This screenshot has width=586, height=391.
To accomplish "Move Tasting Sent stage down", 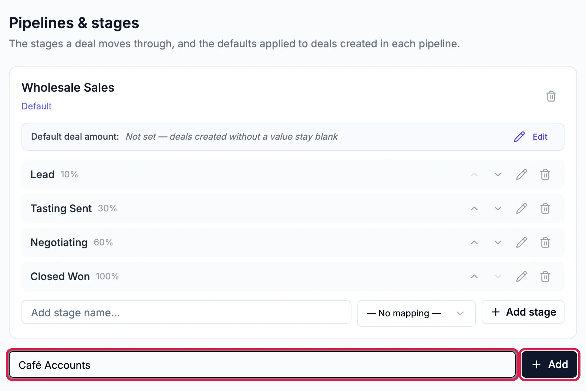I will click(498, 208).
